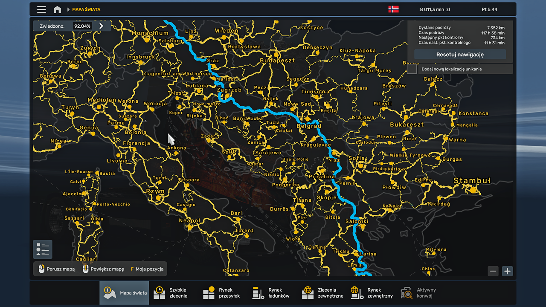This screenshot has width=546, height=307.
Task: Click the Czas podróży value 117 h 38 min
Action: (x=493, y=33)
